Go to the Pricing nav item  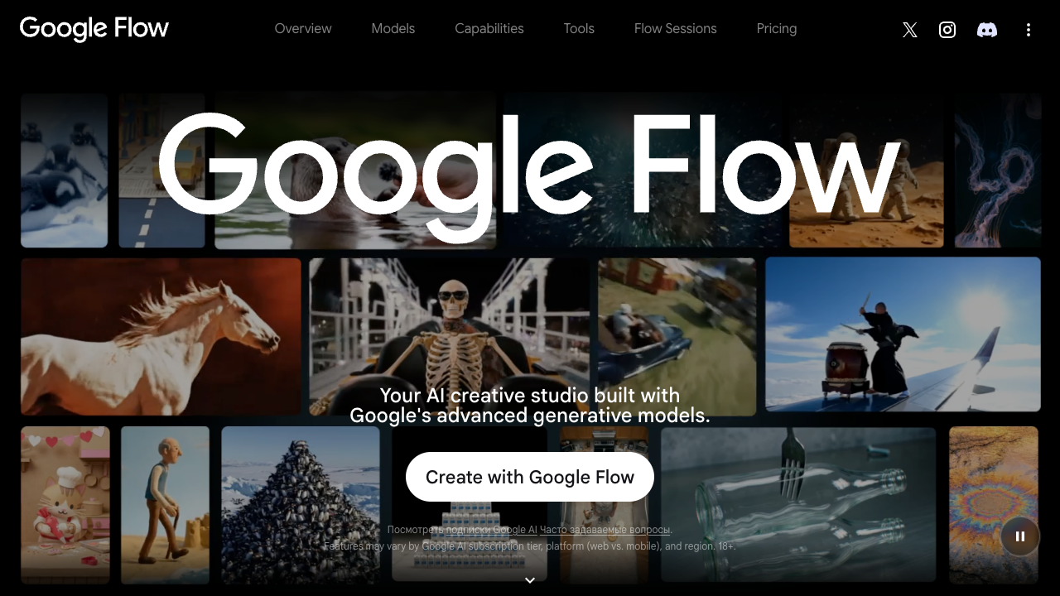click(x=777, y=28)
